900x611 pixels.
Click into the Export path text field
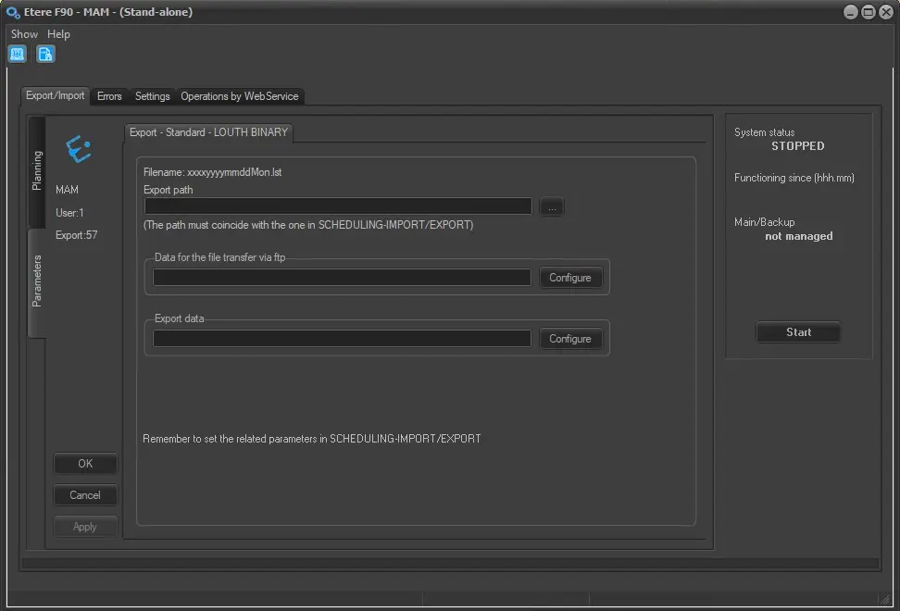tap(338, 206)
